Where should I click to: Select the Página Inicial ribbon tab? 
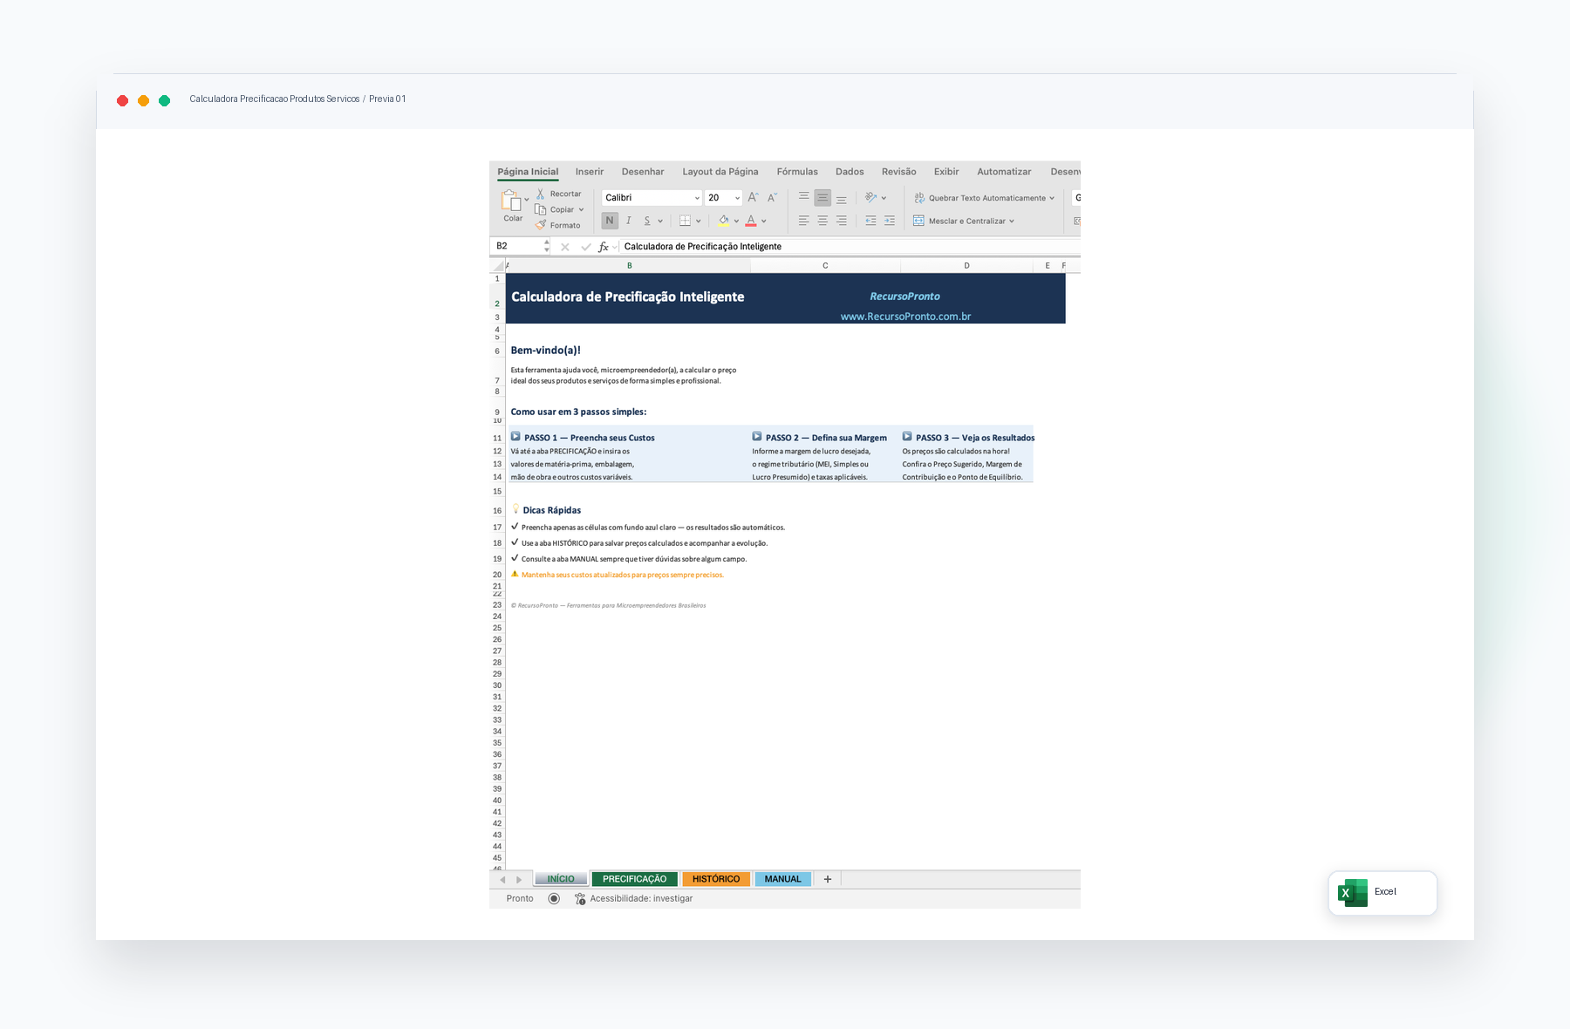point(528,172)
